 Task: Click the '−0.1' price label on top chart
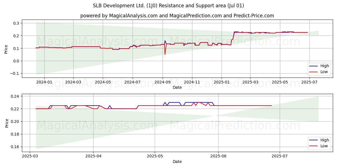(15, 74)
